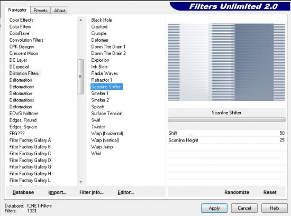Select the Navigator tab
This screenshot has width=291, height=216.
(17, 10)
